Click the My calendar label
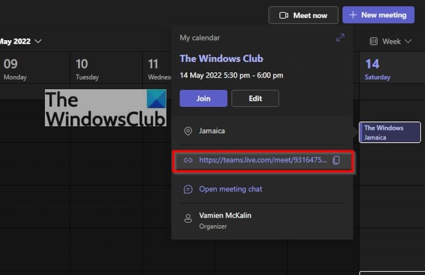425x275 pixels. [200, 38]
